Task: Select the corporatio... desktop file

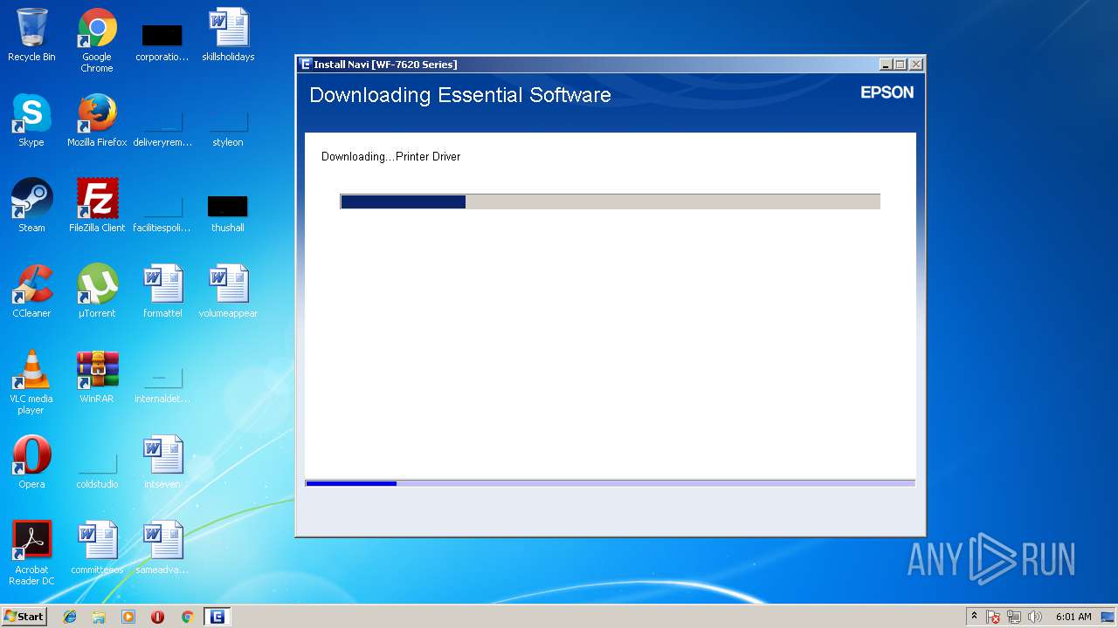Action: tap(162, 41)
